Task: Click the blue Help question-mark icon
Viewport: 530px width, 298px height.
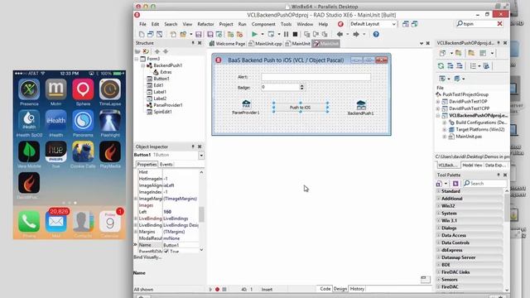Action: (376, 34)
